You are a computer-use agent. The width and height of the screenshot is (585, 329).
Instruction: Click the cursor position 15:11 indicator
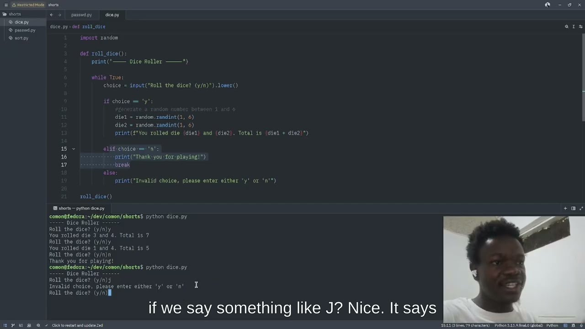point(465,325)
